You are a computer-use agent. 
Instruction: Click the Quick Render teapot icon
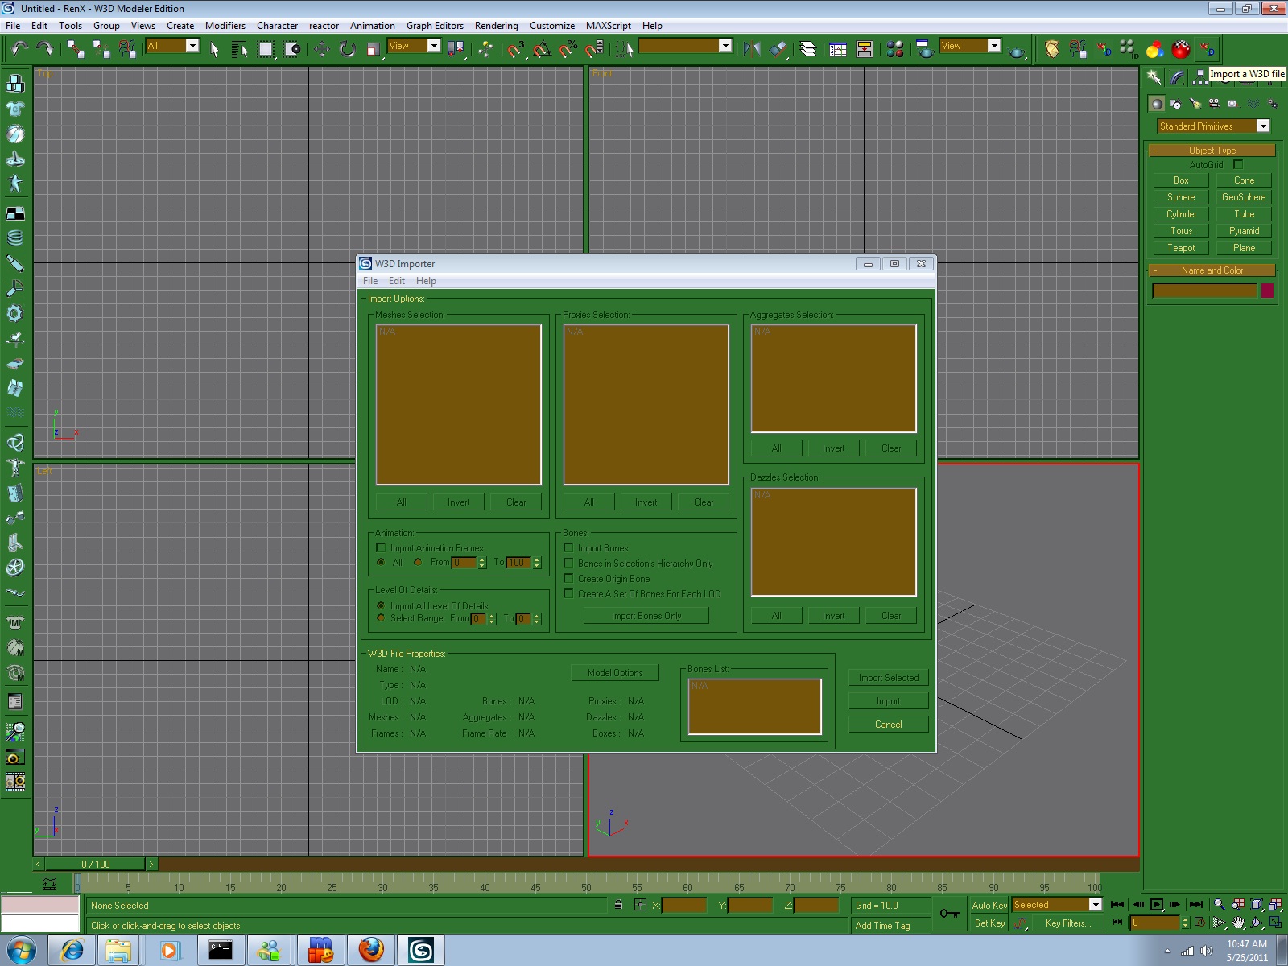pyautogui.click(x=1017, y=51)
